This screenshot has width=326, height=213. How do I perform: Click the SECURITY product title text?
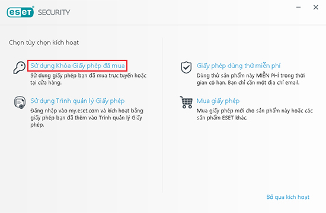pos(54,12)
